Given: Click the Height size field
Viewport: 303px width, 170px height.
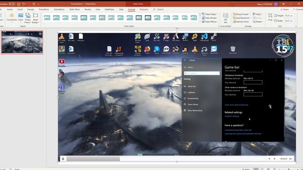Looking at the screenshot, I should pos(288,16).
